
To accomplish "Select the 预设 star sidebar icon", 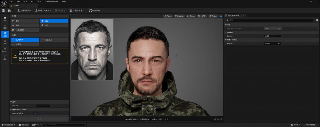I will click(x=5, y=19).
